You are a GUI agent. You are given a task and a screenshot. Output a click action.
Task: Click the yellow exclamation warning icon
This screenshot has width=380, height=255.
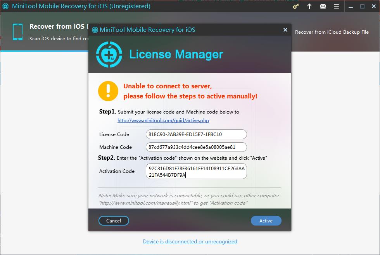108,91
